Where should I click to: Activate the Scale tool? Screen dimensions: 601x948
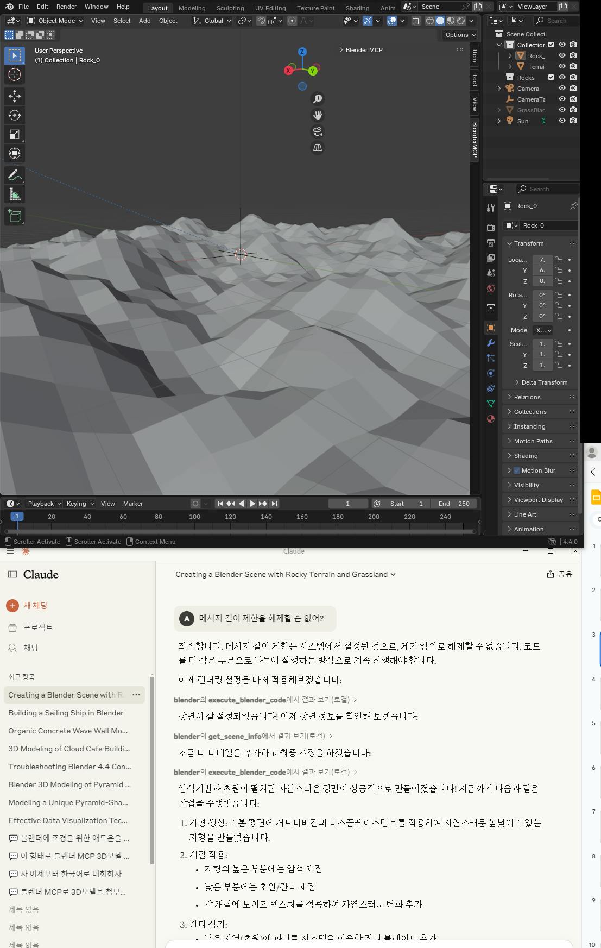pyautogui.click(x=15, y=134)
